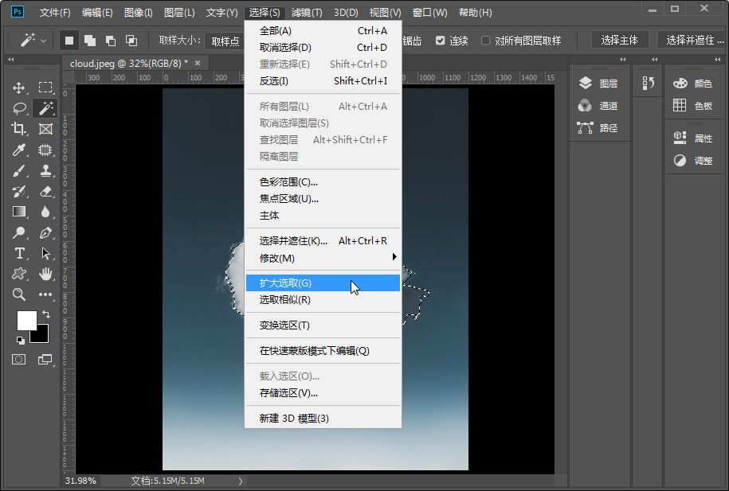Select the Spot Healing Patch tool
This screenshot has width=729, height=491.
click(45, 150)
